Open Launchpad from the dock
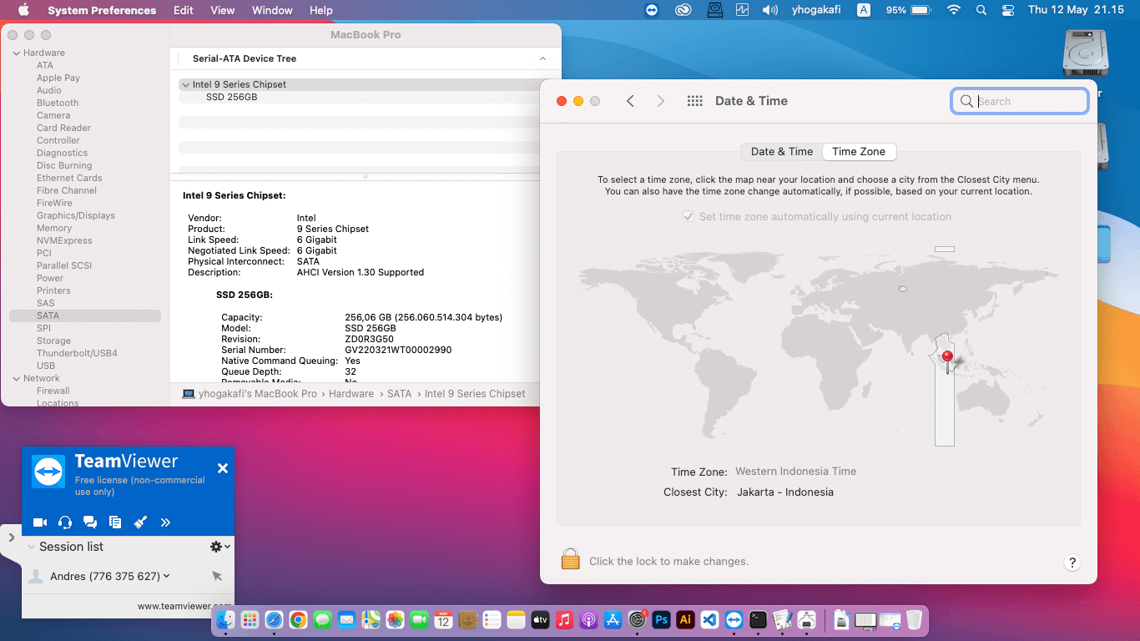The image size is (1140, 641). [250, 619]
